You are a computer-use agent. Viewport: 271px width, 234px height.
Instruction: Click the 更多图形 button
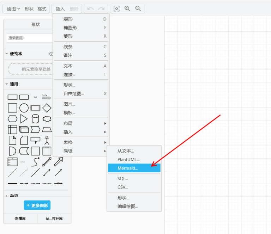(37, 205)
